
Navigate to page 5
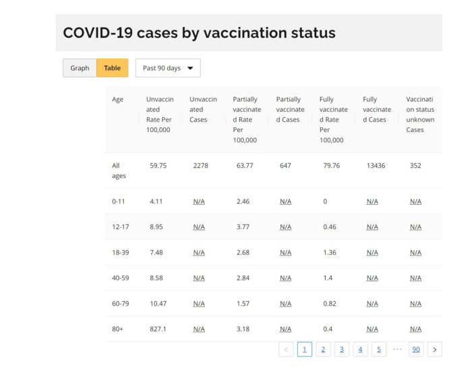[379, 349]
